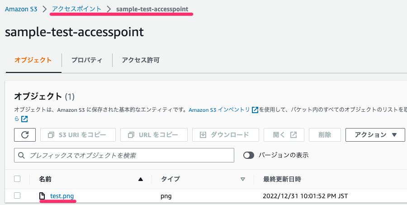Open external link icon after インベントリ

point(255,110)
